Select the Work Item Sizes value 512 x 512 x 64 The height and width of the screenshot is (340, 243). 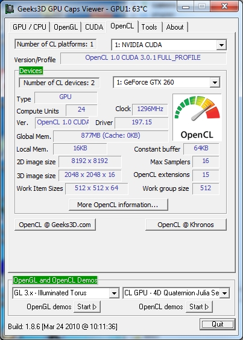point(96,188)
